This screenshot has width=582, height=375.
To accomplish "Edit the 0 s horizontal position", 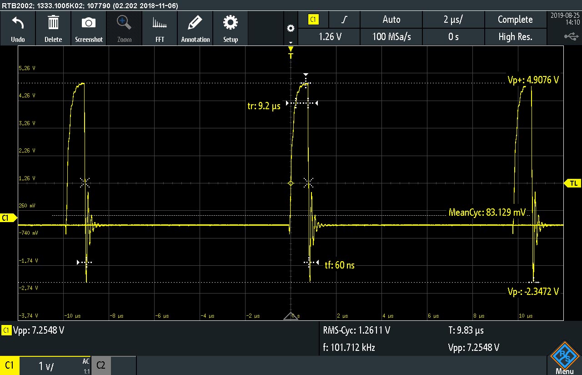I will coord(453,37).
